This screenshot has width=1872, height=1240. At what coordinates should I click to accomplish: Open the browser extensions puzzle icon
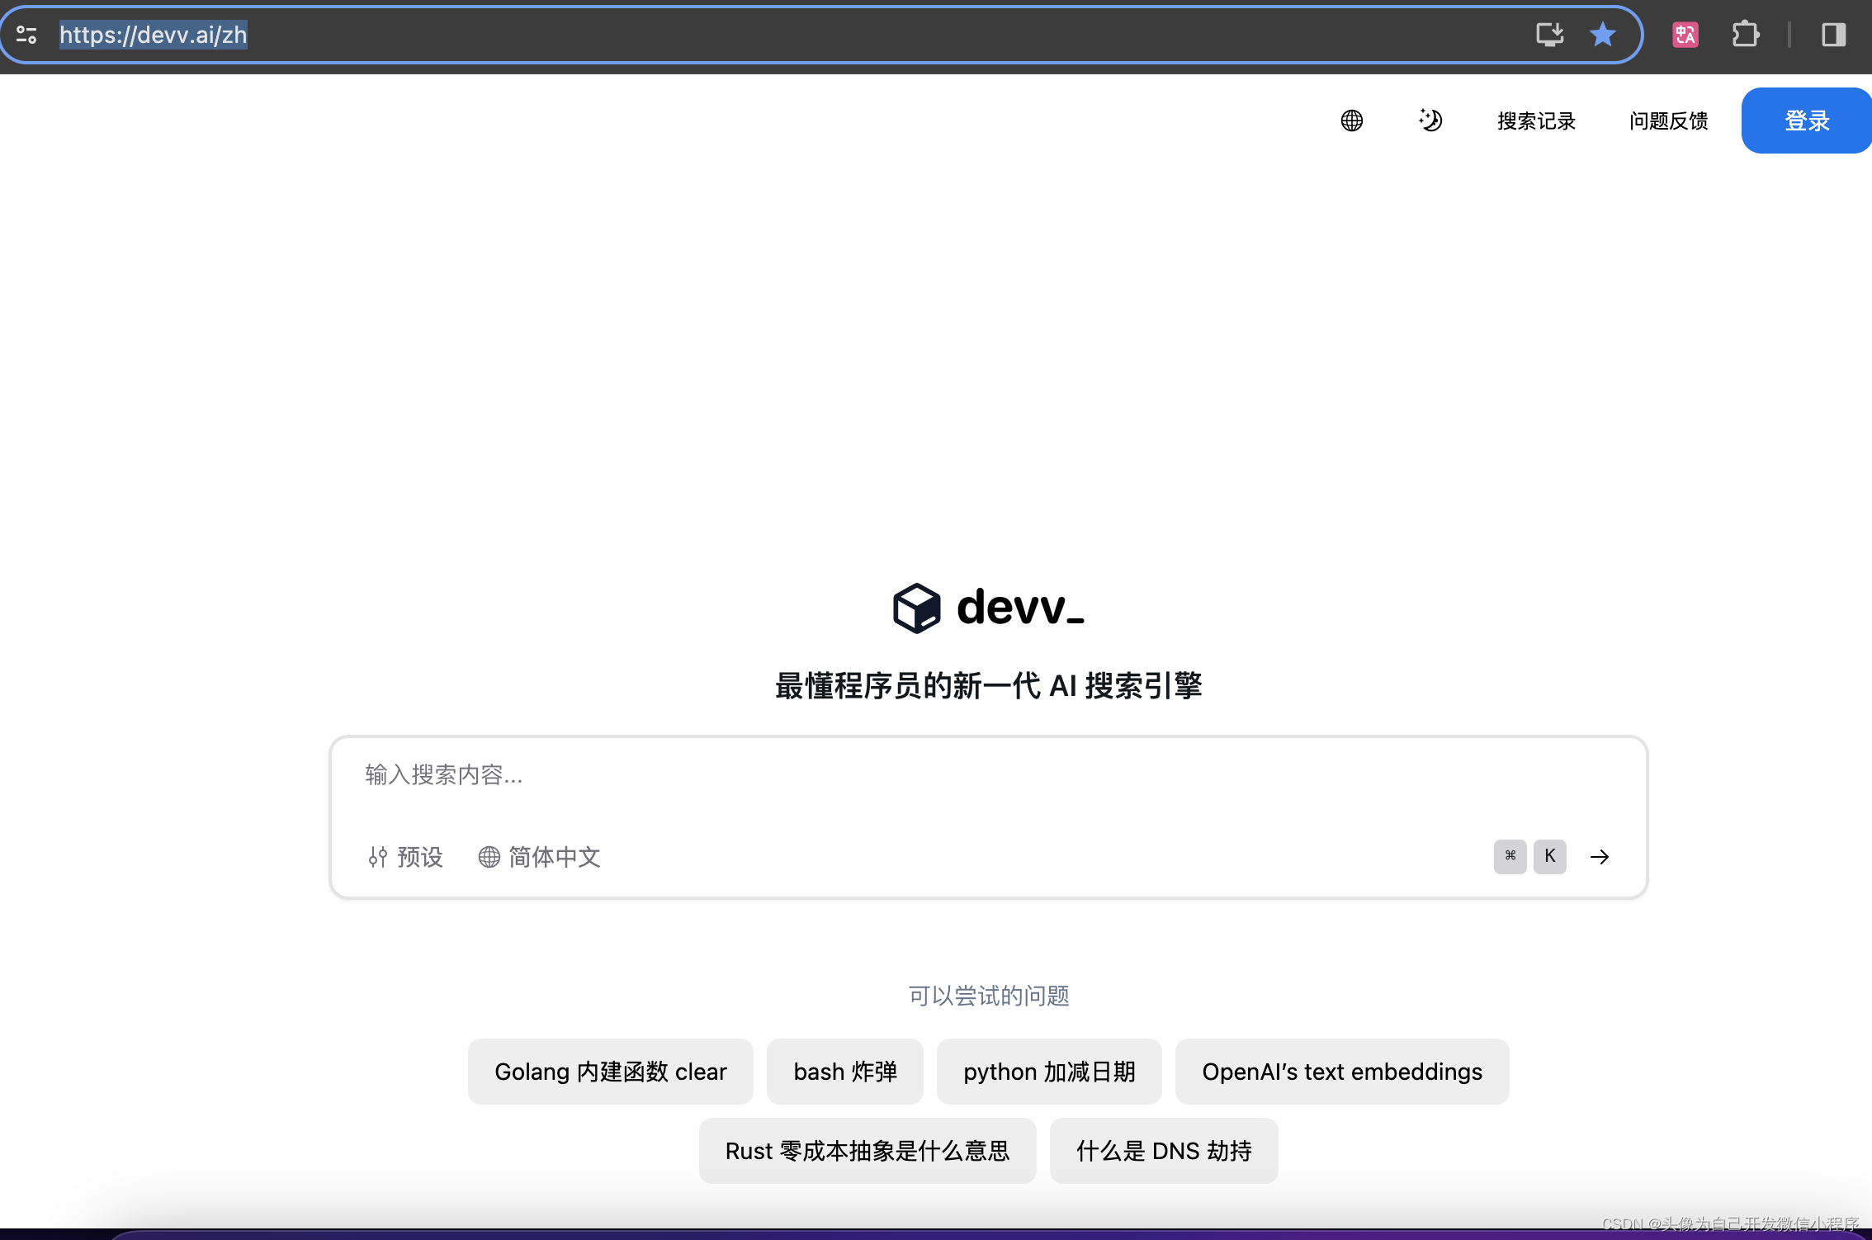1745,35
